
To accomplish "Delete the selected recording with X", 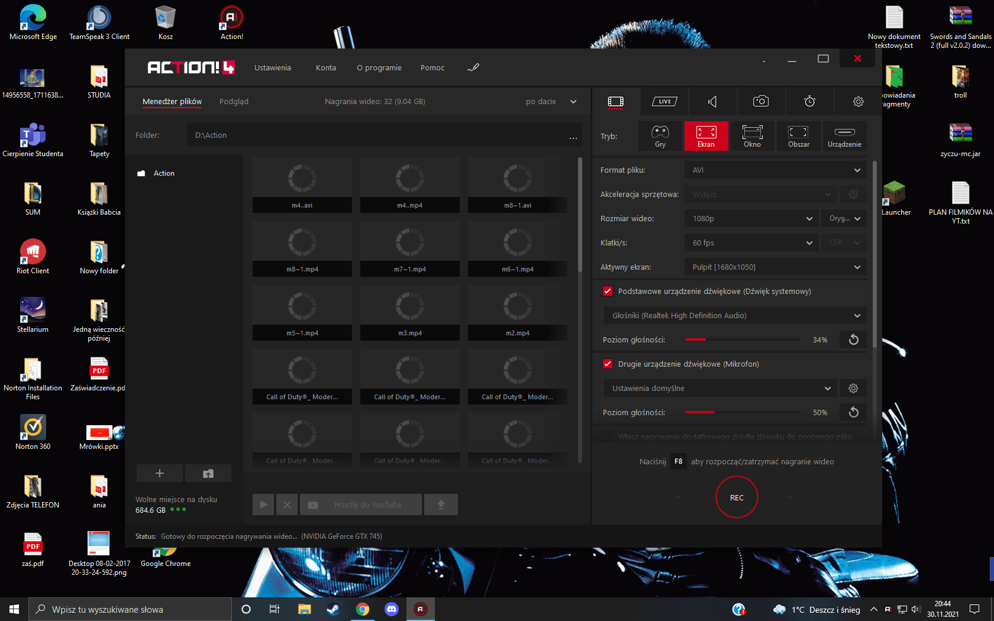I will (x=287, y=504).
